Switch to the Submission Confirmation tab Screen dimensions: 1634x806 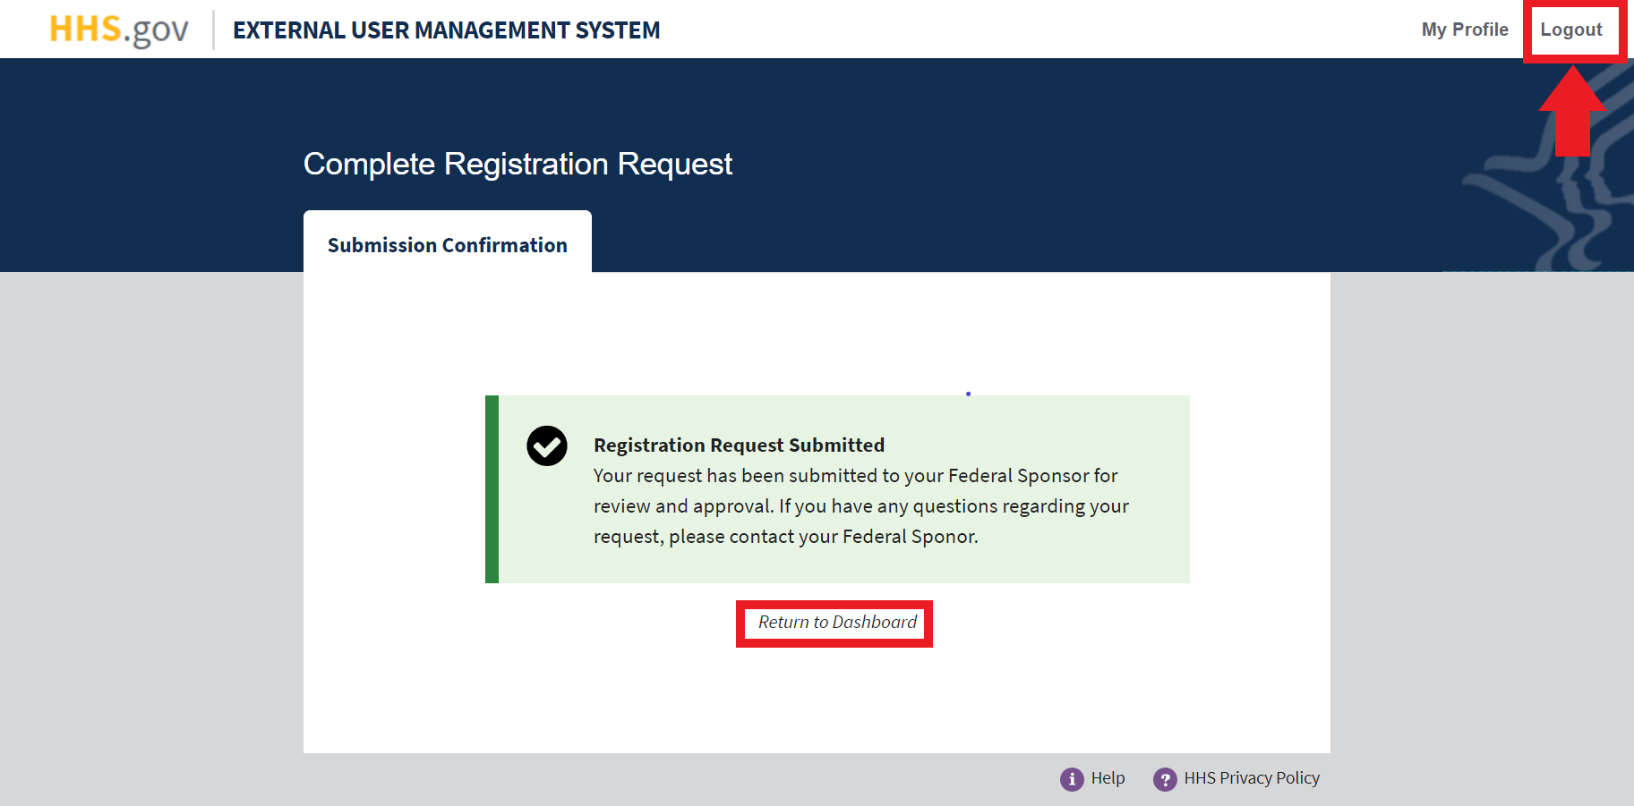click(447, 244)
